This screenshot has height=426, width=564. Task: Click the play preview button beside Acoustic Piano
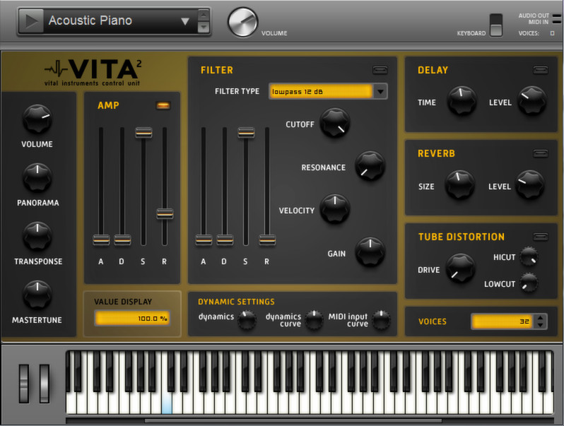coord(31,21)
